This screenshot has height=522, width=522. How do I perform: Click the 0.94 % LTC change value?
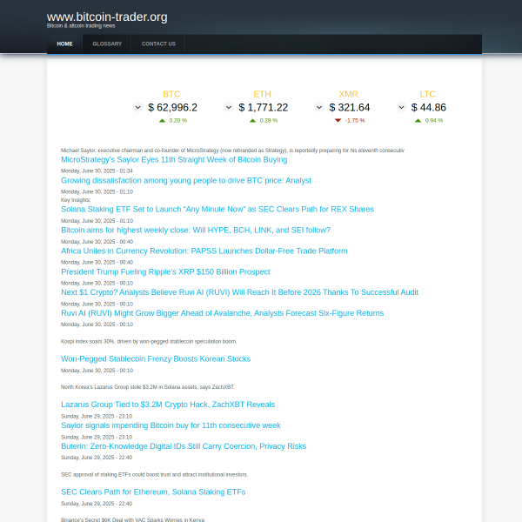(x=434, y=121)
